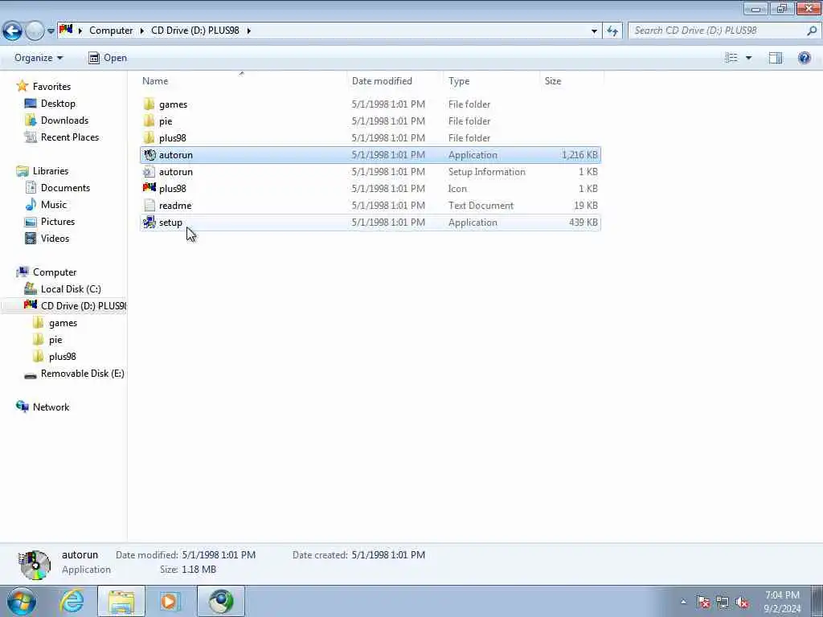This screenshot has height=617, width=823.
Task: Click autorun thumbnail in details pane
Action: point(35,565)
